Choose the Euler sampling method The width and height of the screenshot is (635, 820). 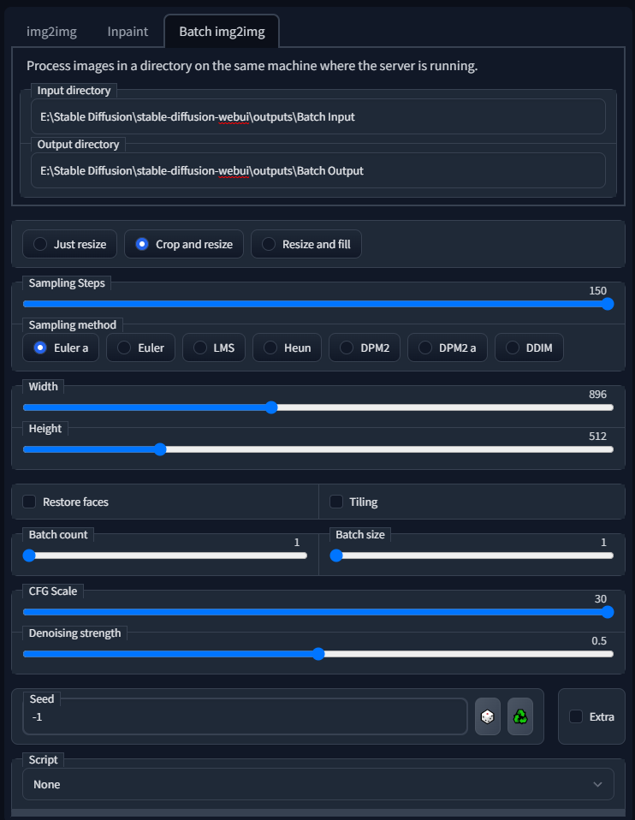pos(140,348)
